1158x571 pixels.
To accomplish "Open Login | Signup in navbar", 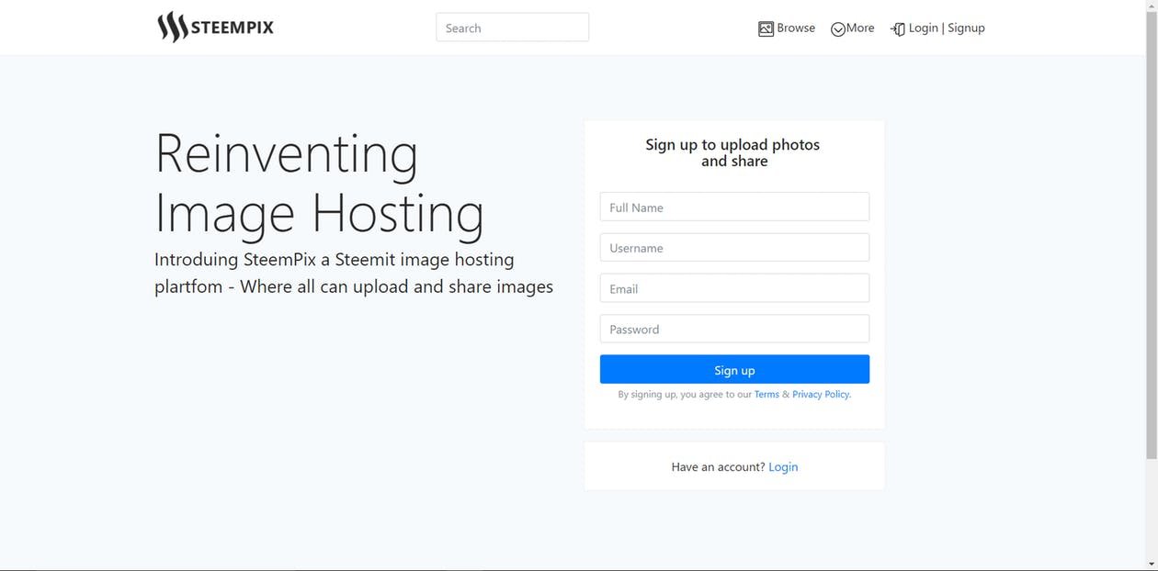I will (x=937, y=28).
